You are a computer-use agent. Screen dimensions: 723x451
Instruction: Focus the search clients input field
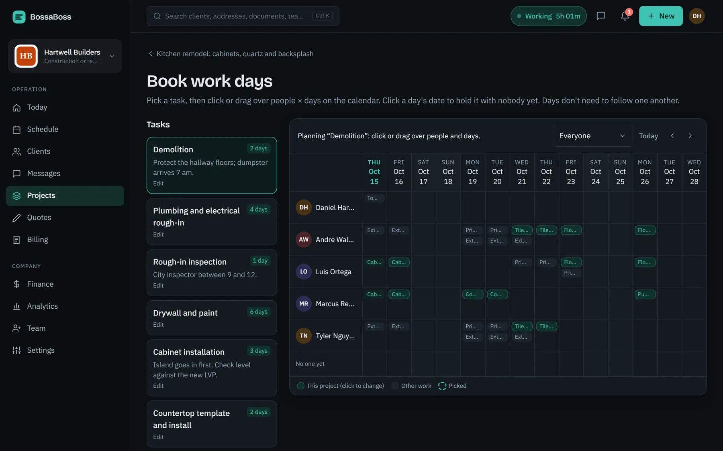[x=243, y=16]
